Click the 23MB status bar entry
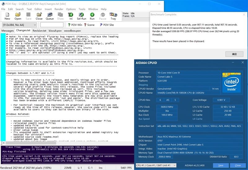This screenshot has height=170, width=248. [68, 168]
